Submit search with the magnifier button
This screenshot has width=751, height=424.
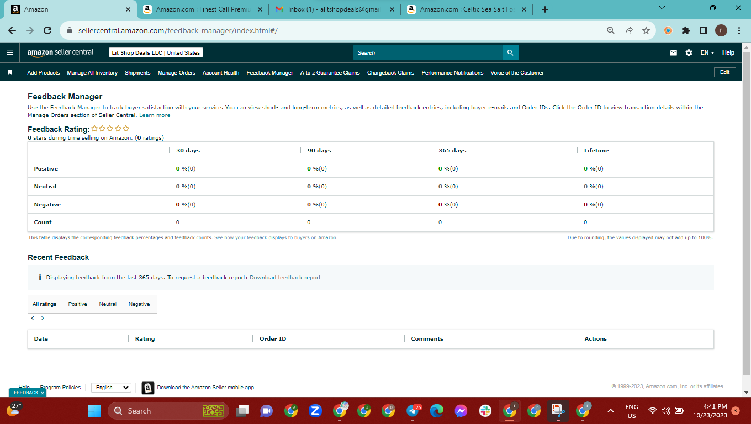point(510,52)
